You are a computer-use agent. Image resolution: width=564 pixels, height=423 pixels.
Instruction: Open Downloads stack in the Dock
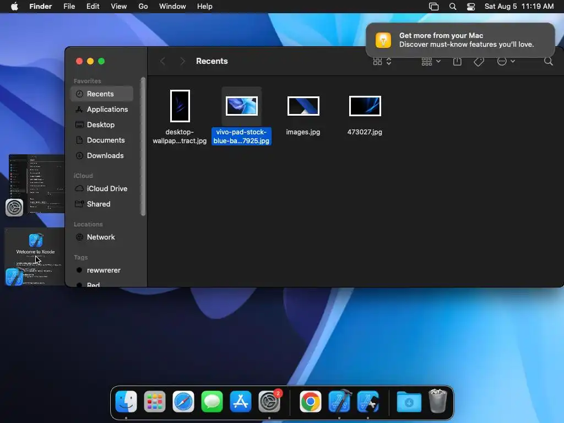pos(409,402)
